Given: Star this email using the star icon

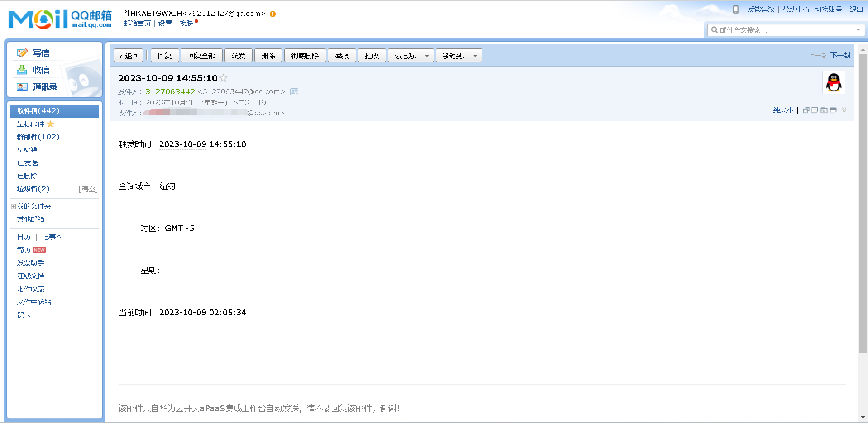Looking at the screenshot, I should [x=223, y=78].
